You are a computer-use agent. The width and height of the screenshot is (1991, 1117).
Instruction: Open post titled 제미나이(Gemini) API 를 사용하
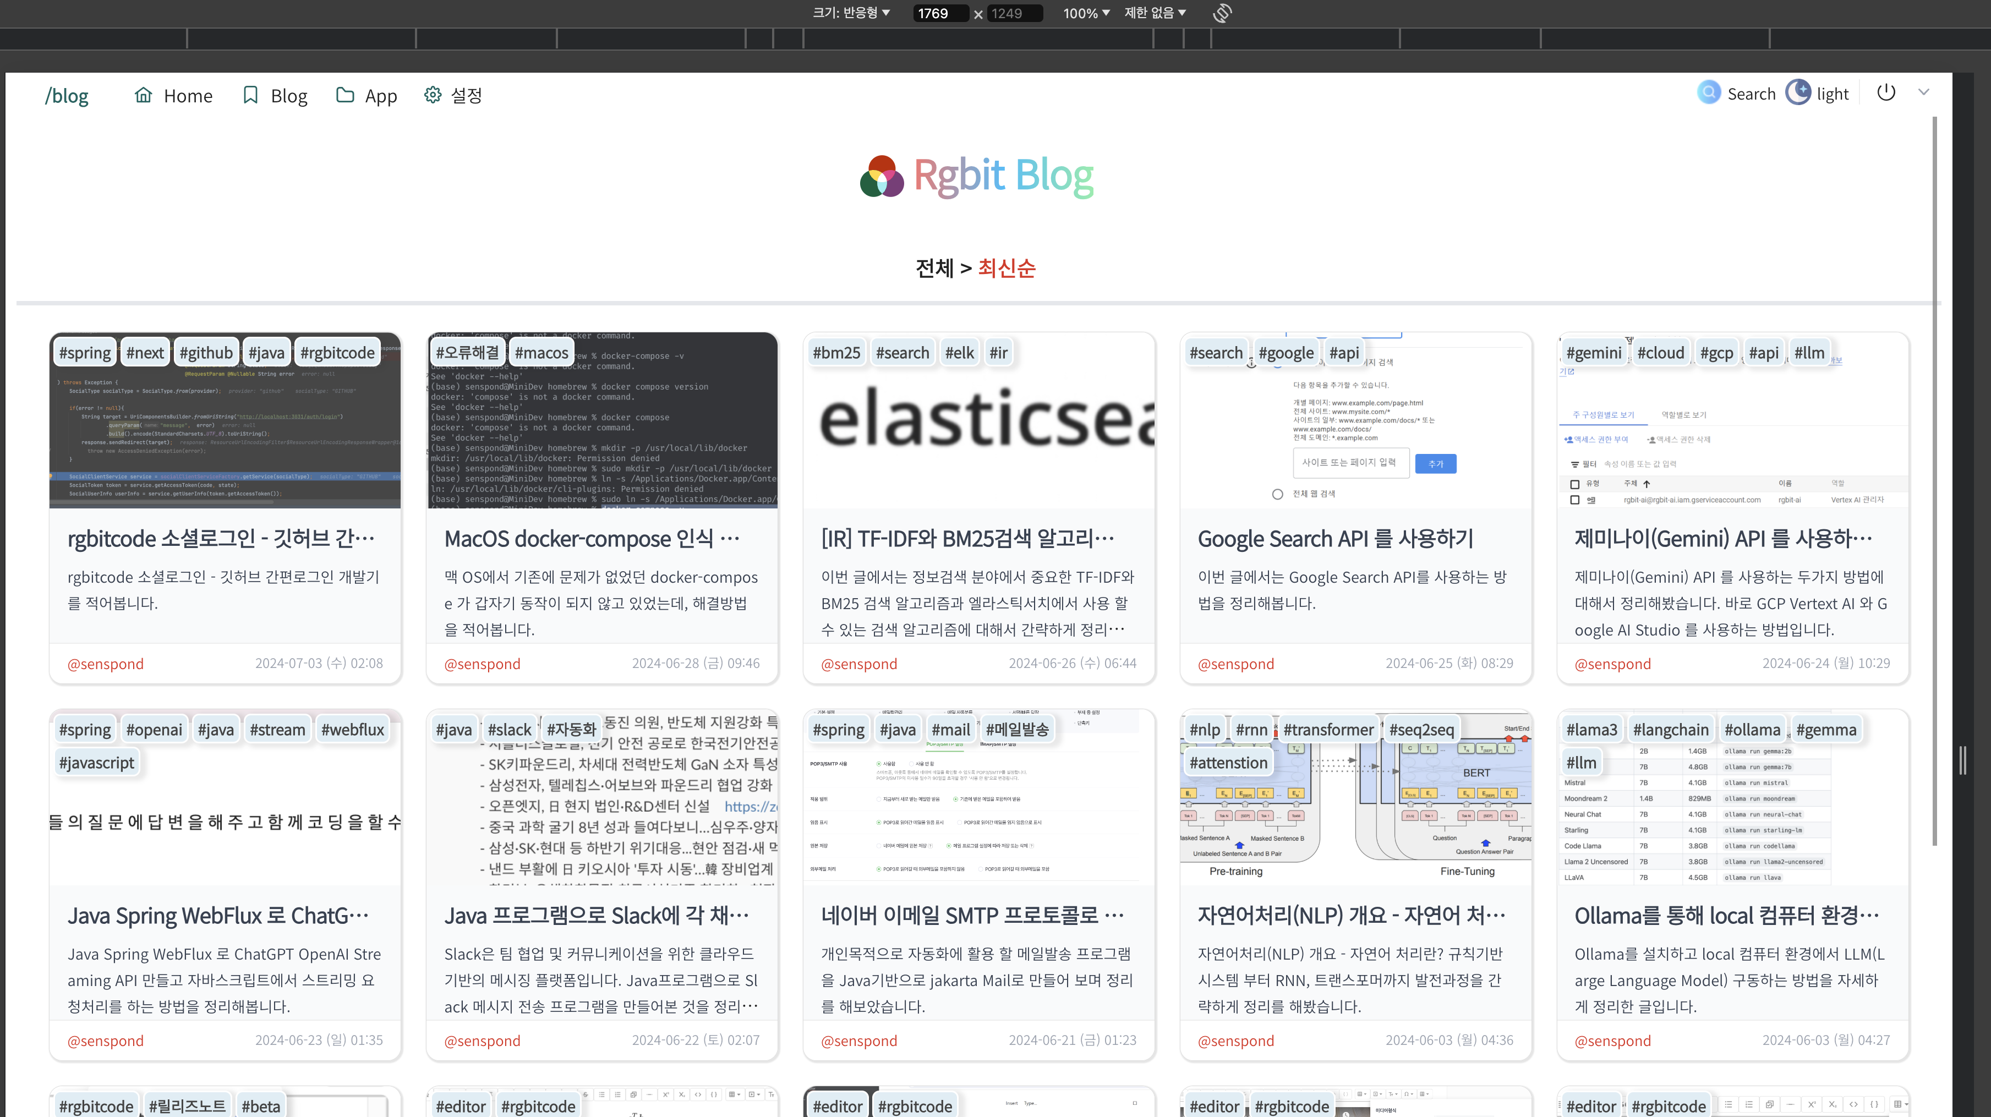[x=1724, y=538]
